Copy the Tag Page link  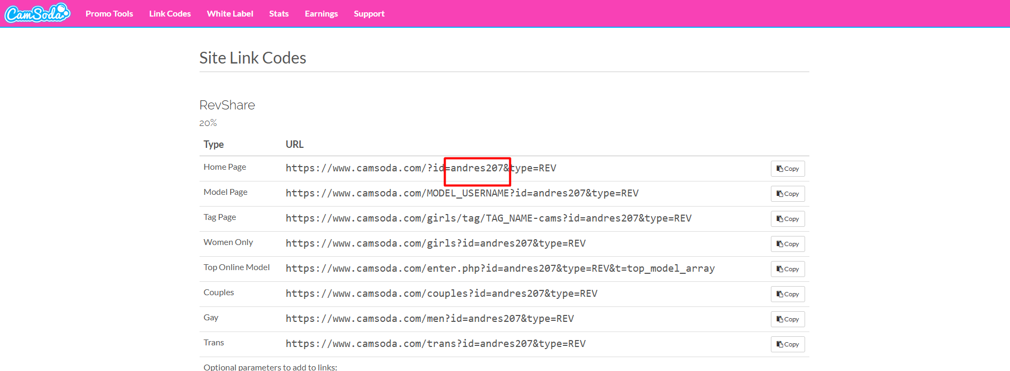787,219
